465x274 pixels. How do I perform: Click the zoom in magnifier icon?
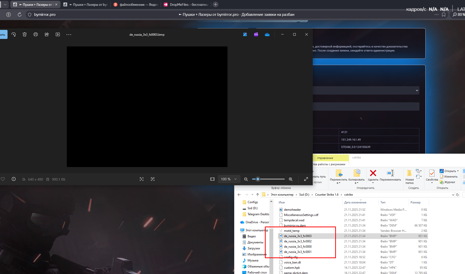click(290, 179)
